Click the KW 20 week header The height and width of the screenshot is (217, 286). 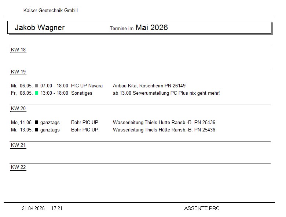(18, 109)
